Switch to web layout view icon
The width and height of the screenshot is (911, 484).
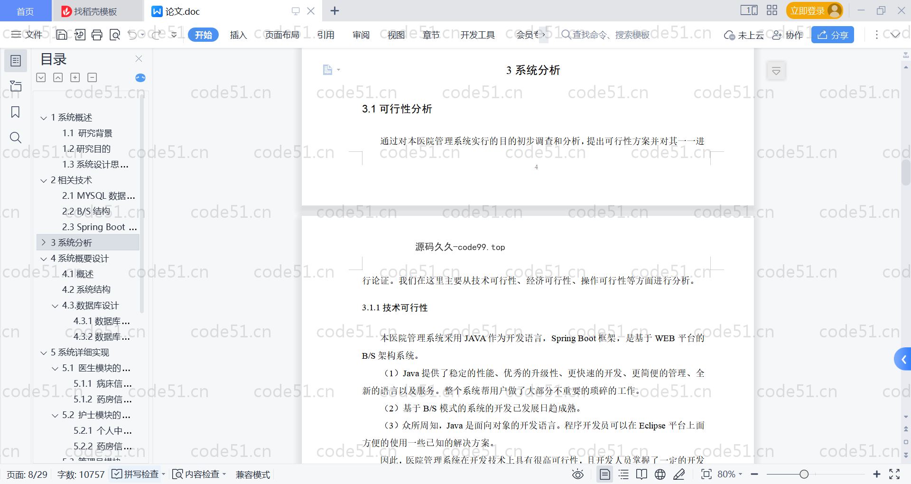coord(660,474)
